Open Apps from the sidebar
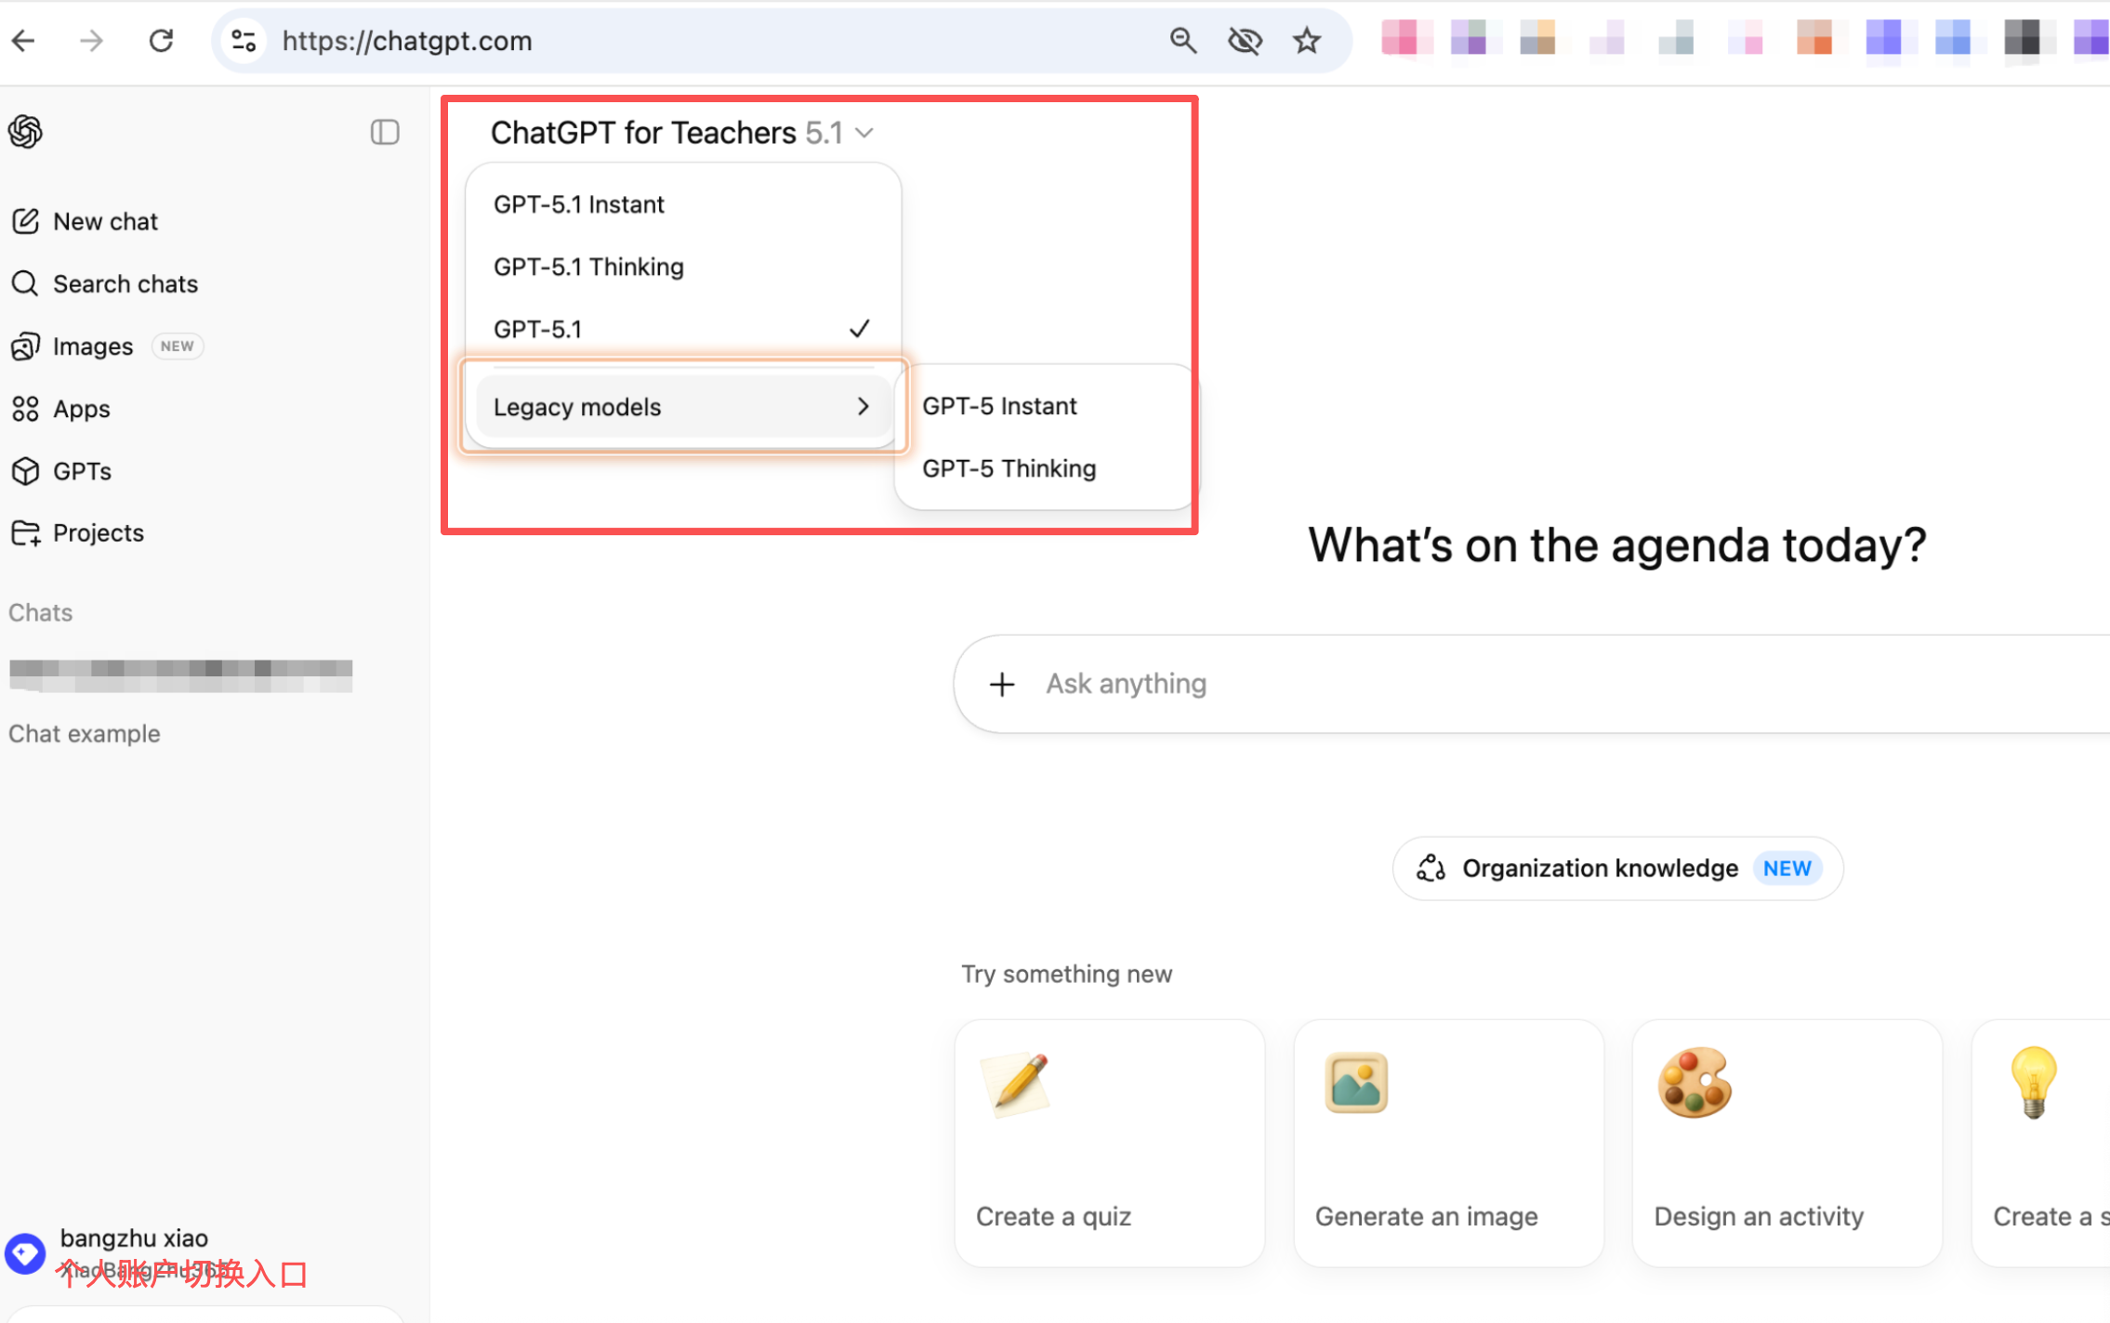 pyautogui.click(x=60, y=409)
